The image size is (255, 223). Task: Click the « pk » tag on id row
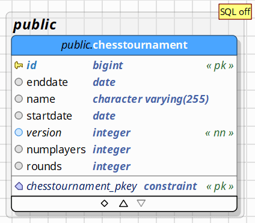220,66
